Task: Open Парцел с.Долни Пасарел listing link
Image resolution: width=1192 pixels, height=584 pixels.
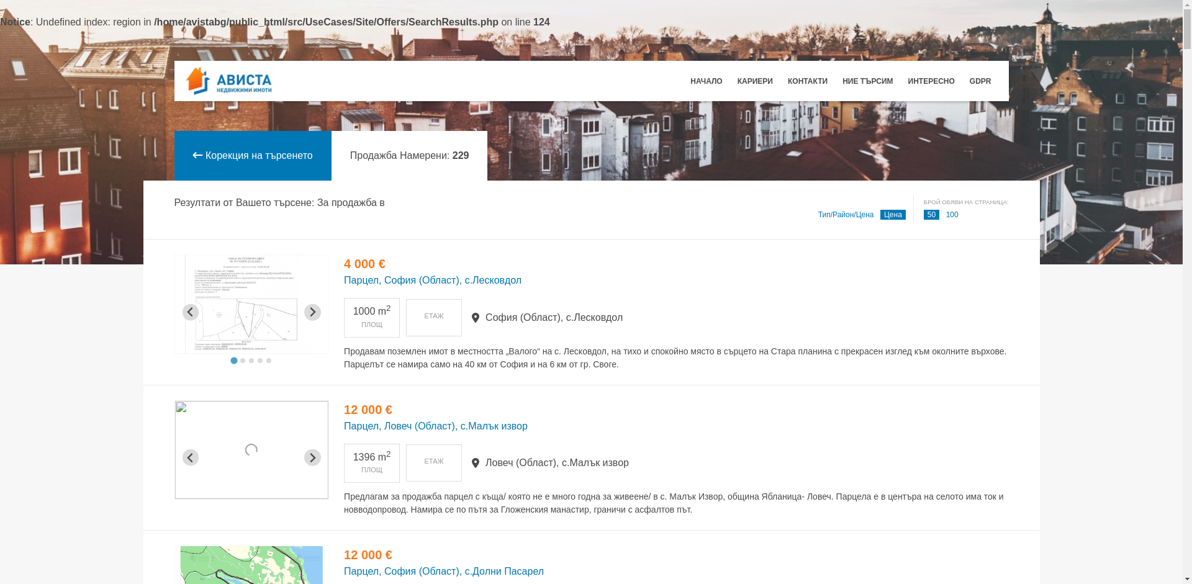Action: point(443,572)
